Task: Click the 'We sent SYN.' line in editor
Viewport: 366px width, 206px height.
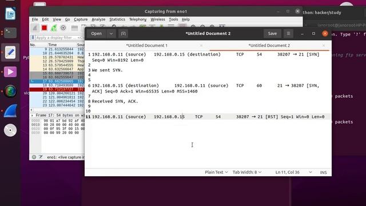Action: (107, 70)
